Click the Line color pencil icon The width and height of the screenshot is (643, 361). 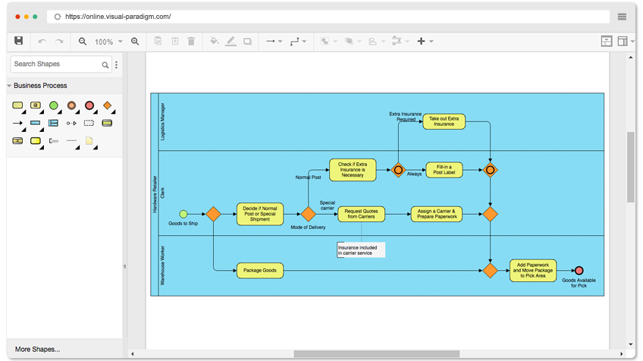coord(231,41)
